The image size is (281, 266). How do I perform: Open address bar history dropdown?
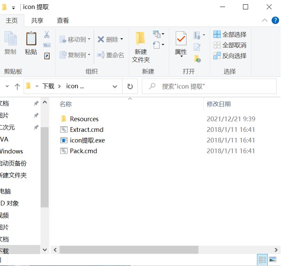coord(115,87)
